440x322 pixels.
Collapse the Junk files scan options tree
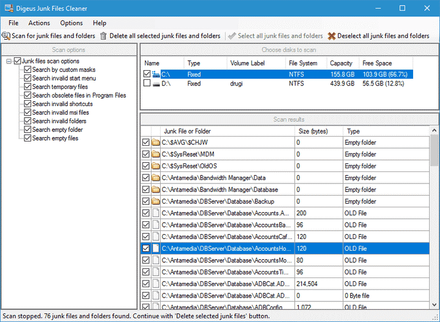pos(9,62)
